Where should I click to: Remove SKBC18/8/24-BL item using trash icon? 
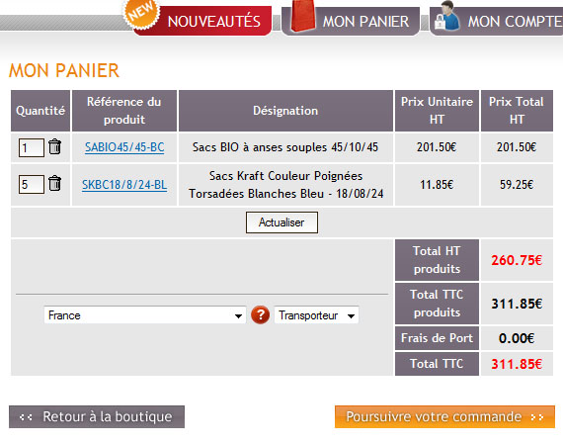(x=55, y=183)
